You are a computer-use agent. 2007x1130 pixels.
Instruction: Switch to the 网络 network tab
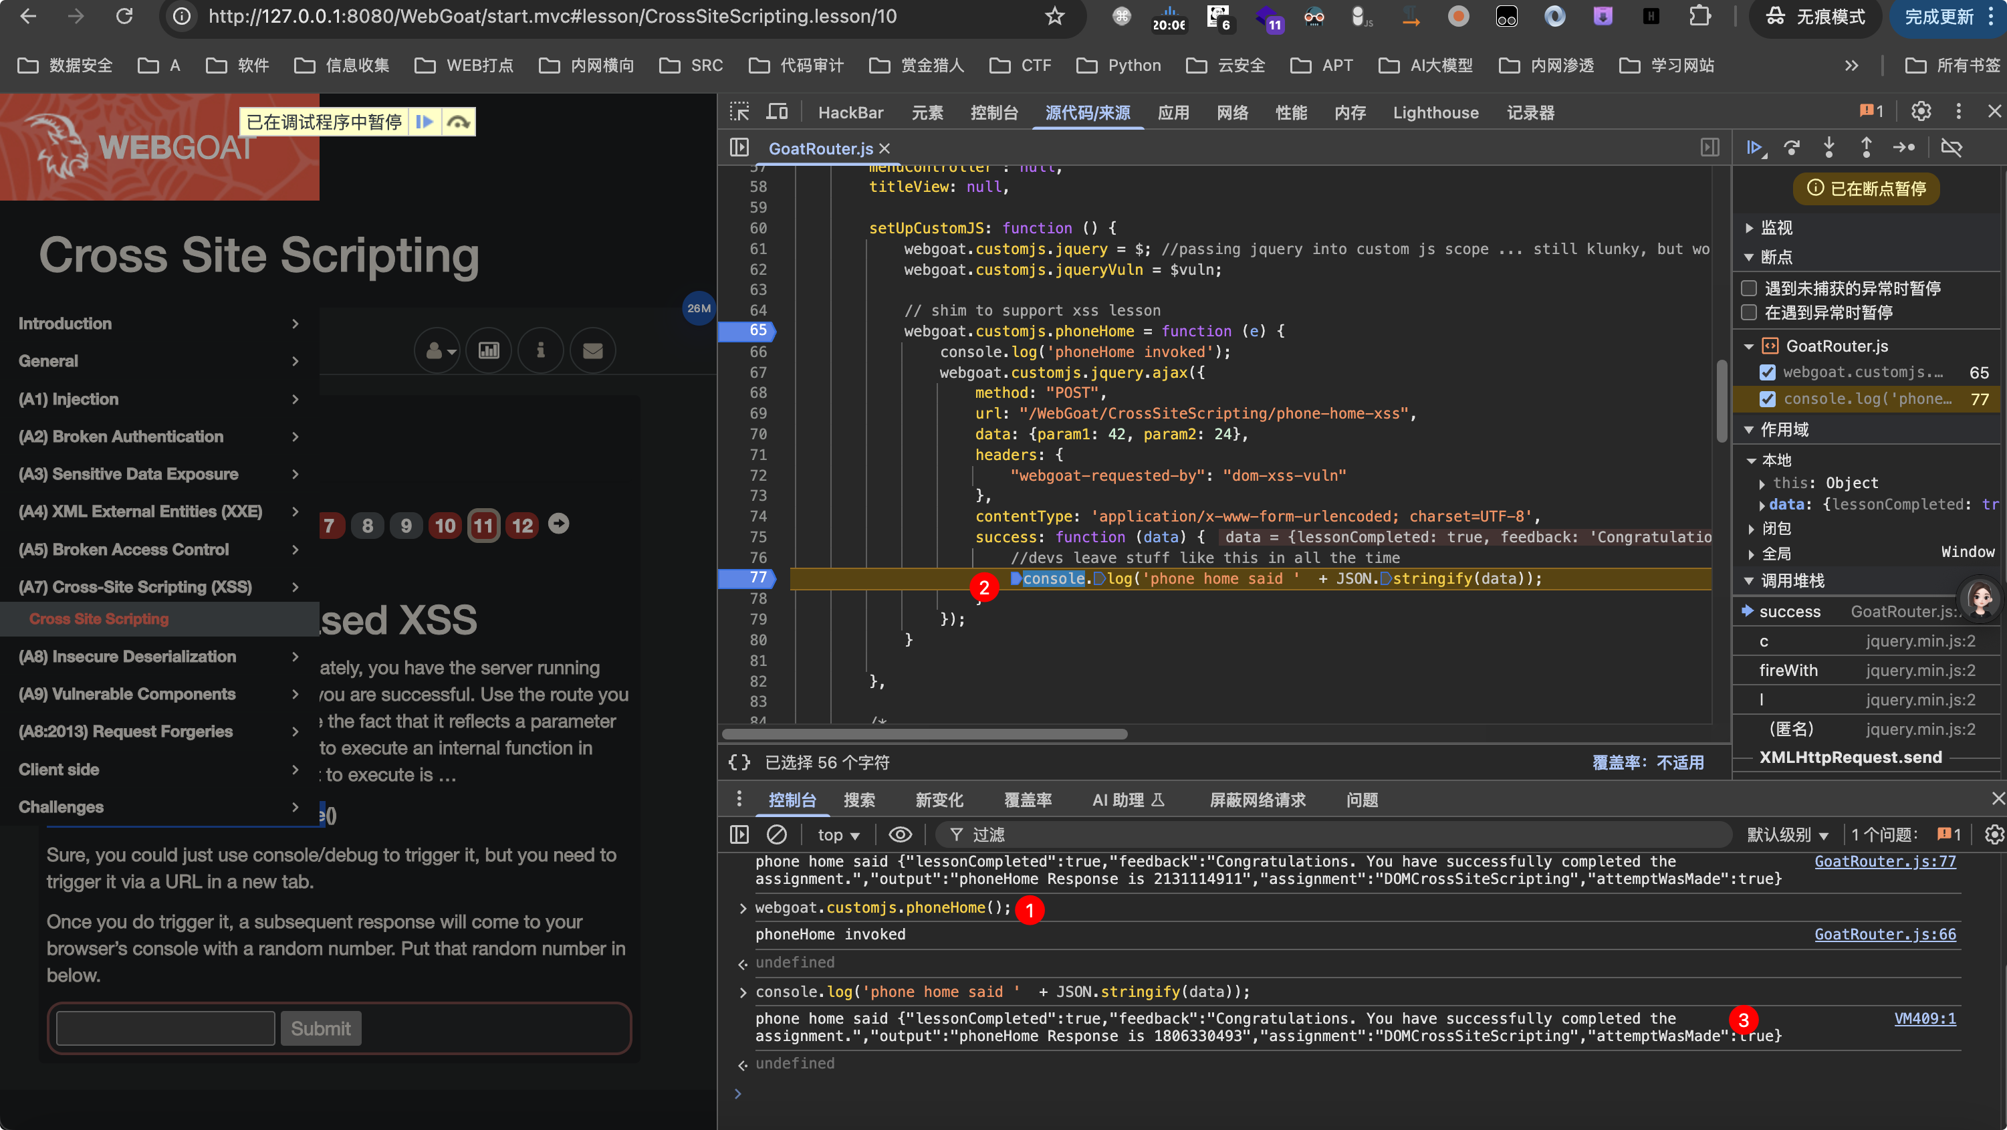[1233, 112]
